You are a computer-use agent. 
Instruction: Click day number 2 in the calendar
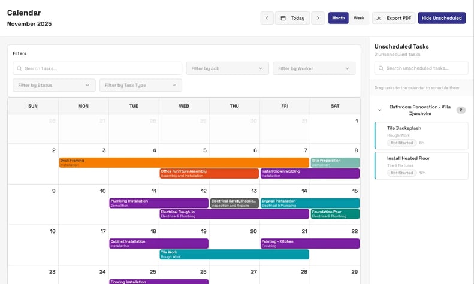click(54, 150)
